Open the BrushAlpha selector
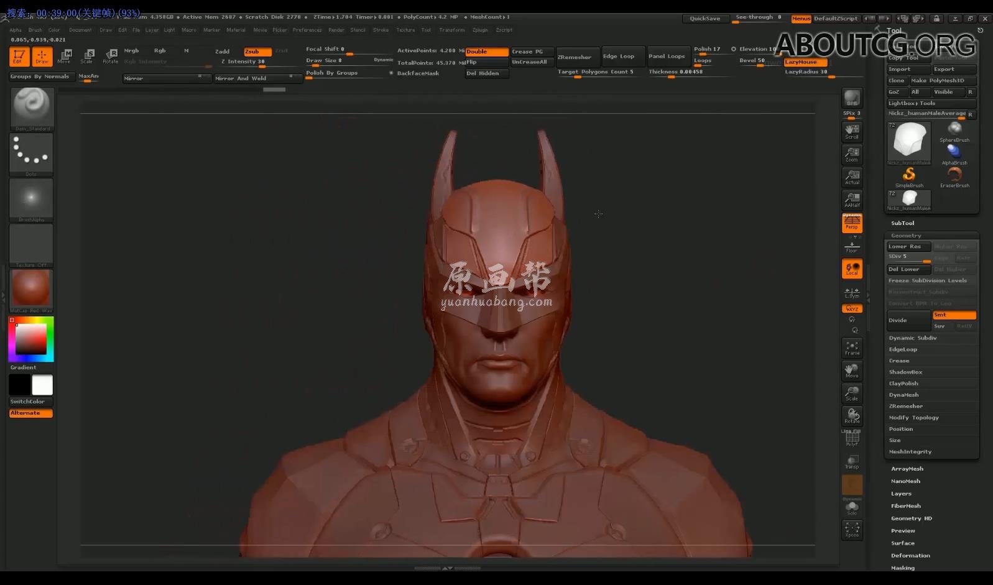This screenshot has width=993, height=585. 32,200
